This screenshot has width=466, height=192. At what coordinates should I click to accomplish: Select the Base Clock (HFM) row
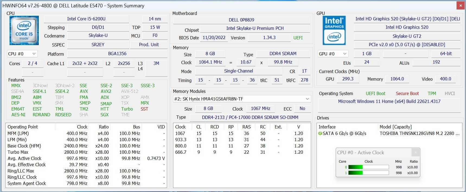click(86, 146)
